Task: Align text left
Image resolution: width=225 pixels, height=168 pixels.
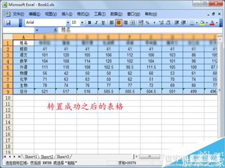Action: pos(112,23)
